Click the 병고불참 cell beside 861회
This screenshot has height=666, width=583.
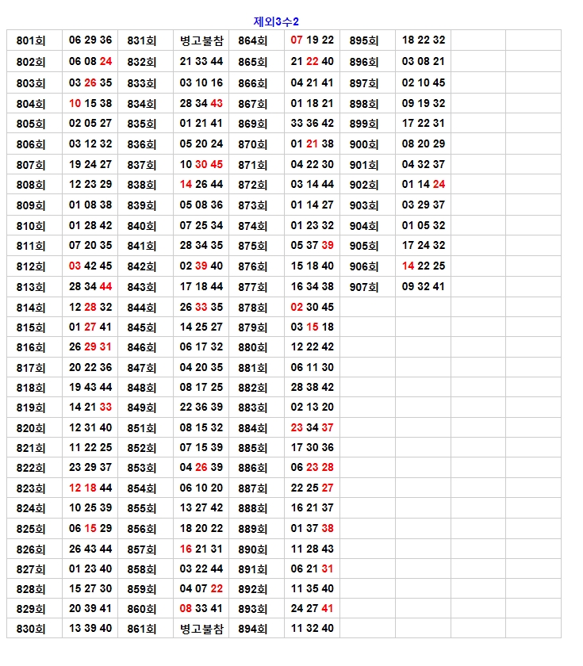201,629
